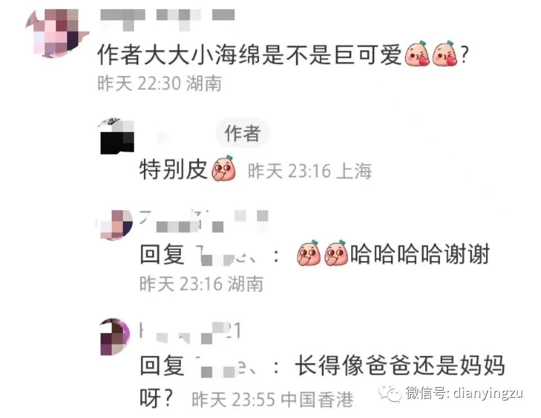This screenshot has width=541, height=418.
Task: Click the 作者 badge label
Action: point(242,133)
